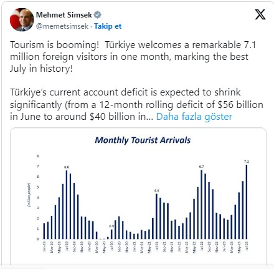Click the 8 value on the y-axis
This screenshot has height=269, width=274.
[x=37, y=156]
